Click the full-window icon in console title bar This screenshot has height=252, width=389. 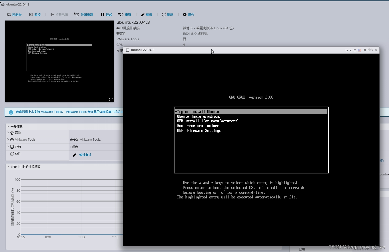pos(355,50)
